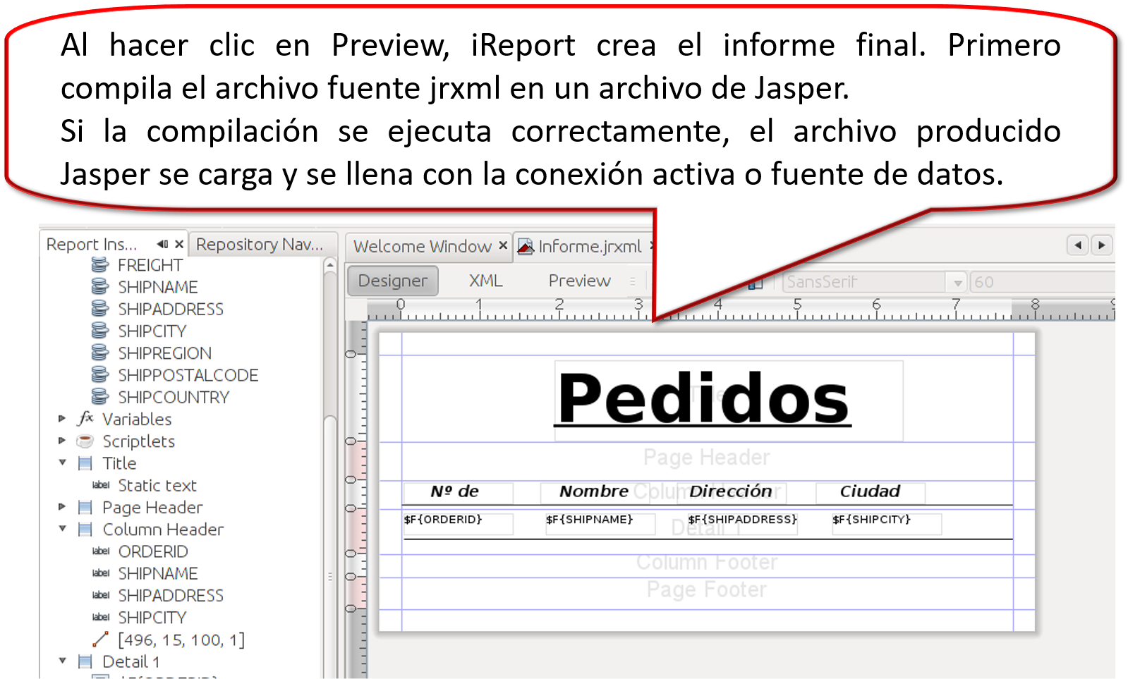Select the Dirección column header label
Viewport: 1128px width, 679px height.
[x=731, y=491]
